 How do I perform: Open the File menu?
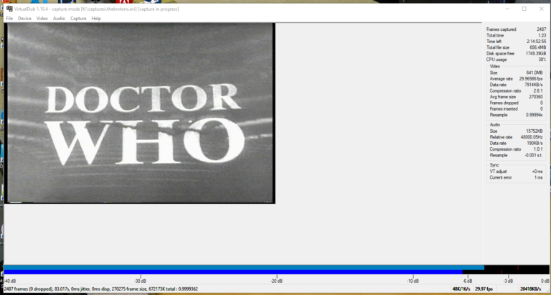(9, 18)
